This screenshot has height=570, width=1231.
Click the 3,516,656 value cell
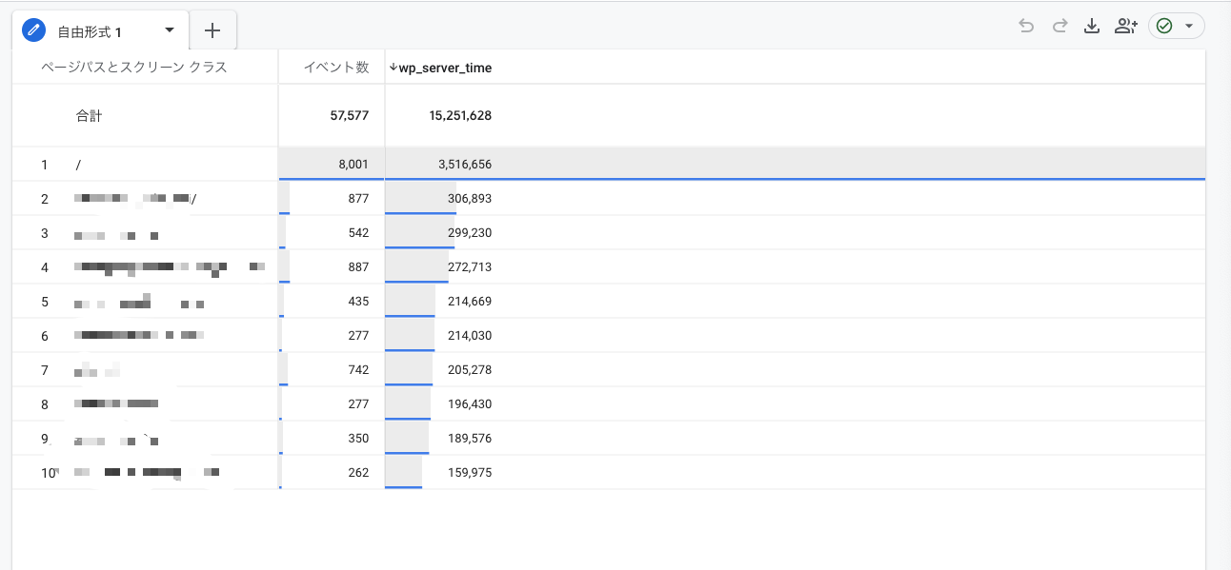click(x=464, y=165)
